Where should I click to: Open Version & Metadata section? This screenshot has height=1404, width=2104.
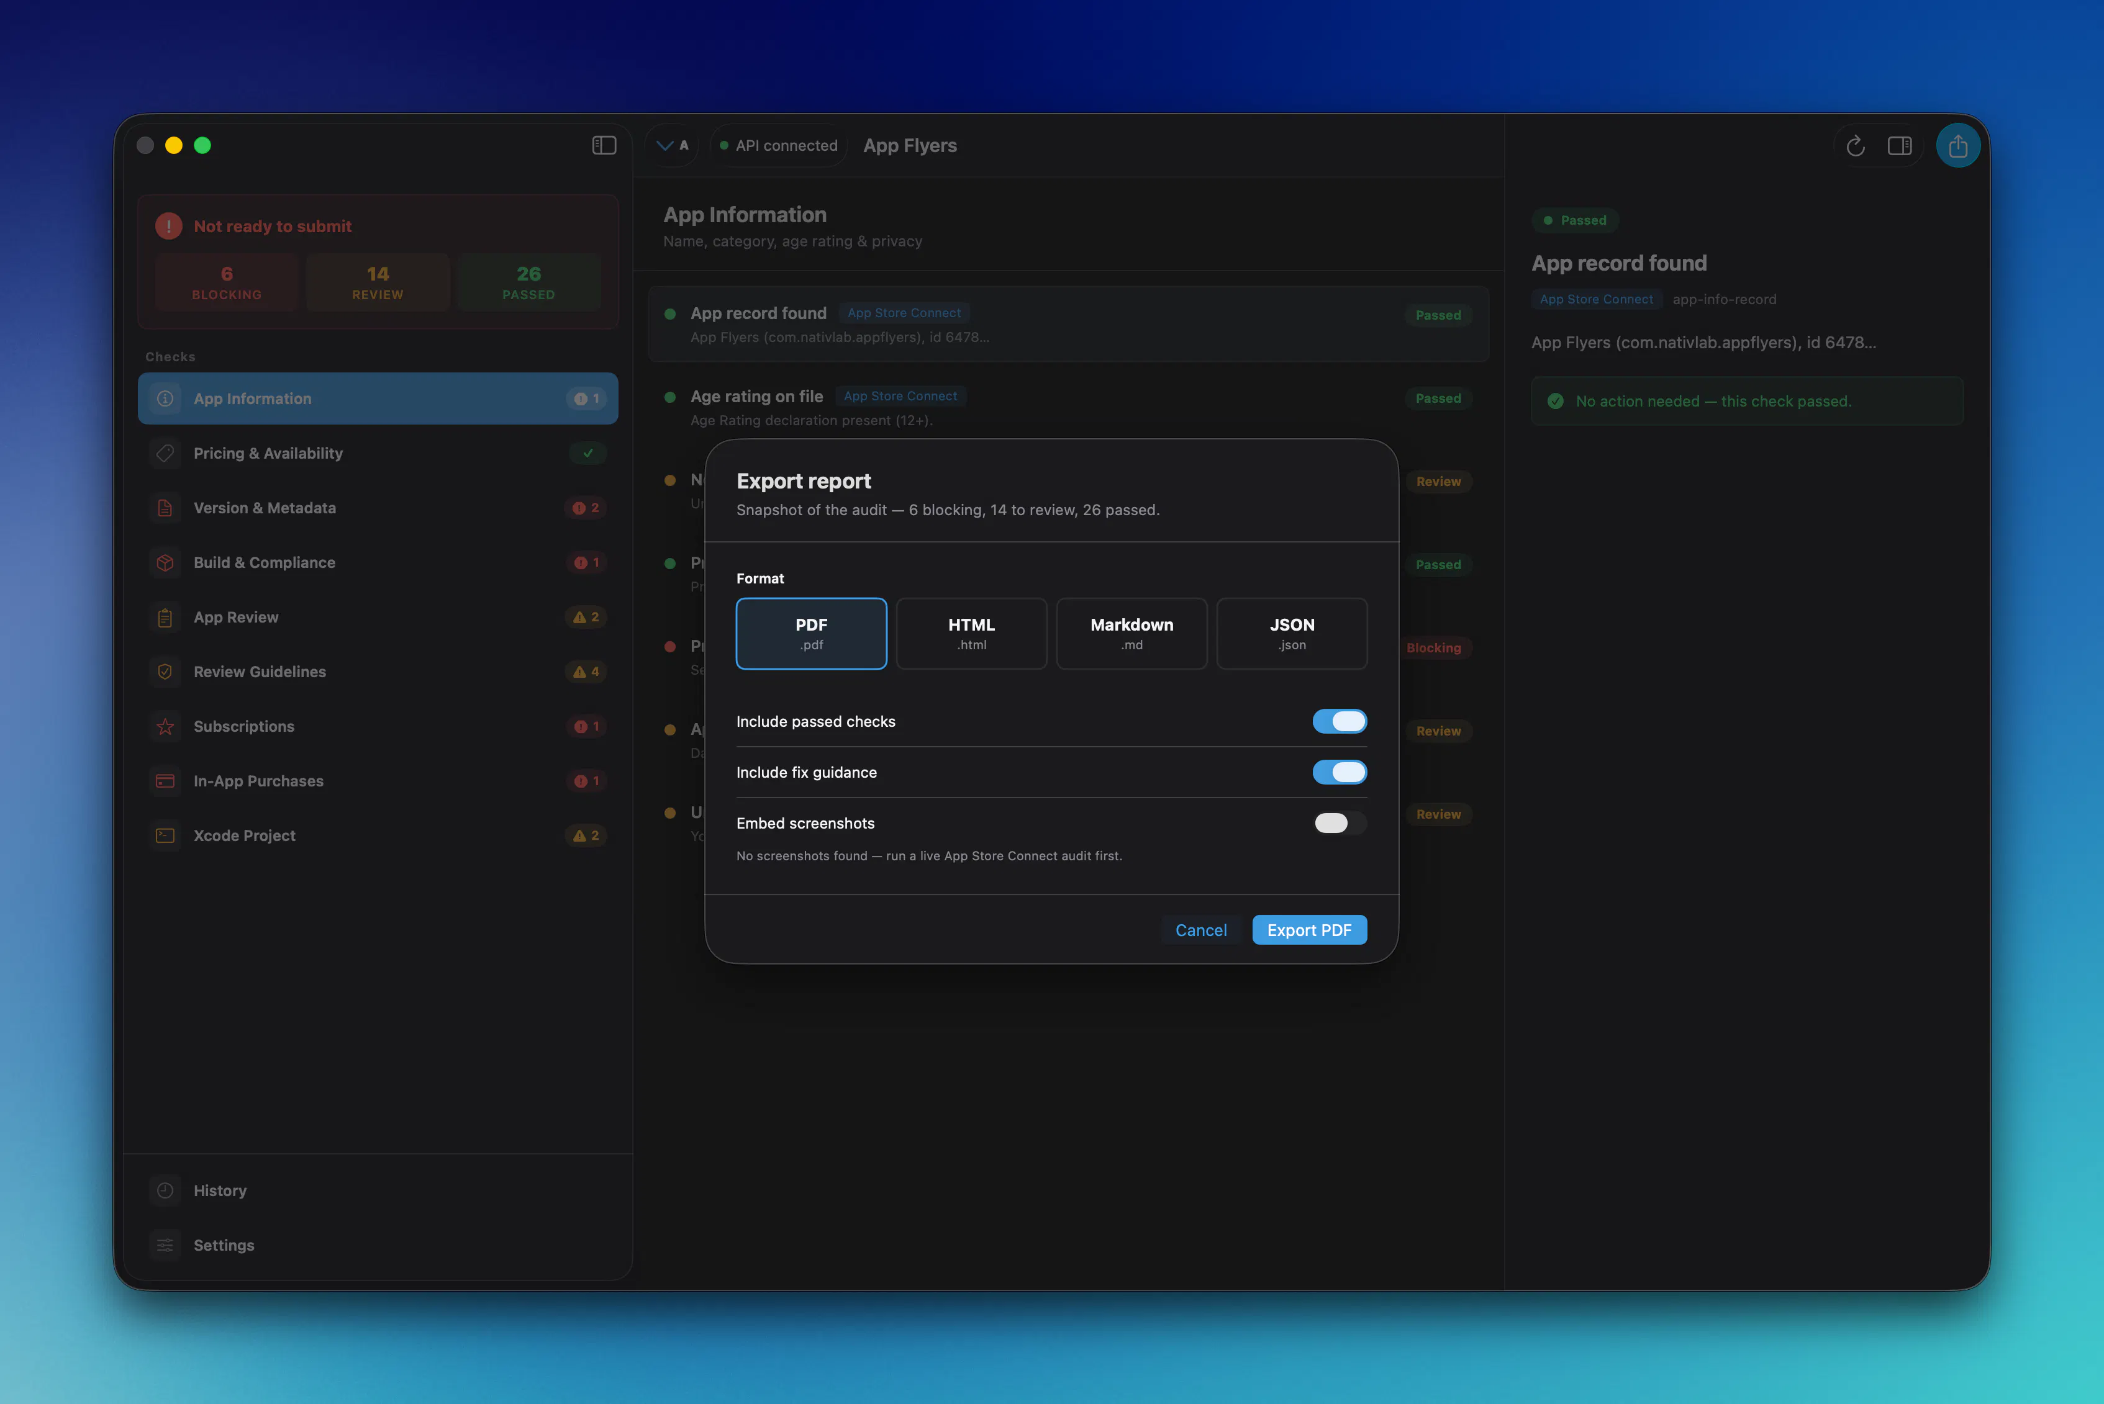pos(378,508)
